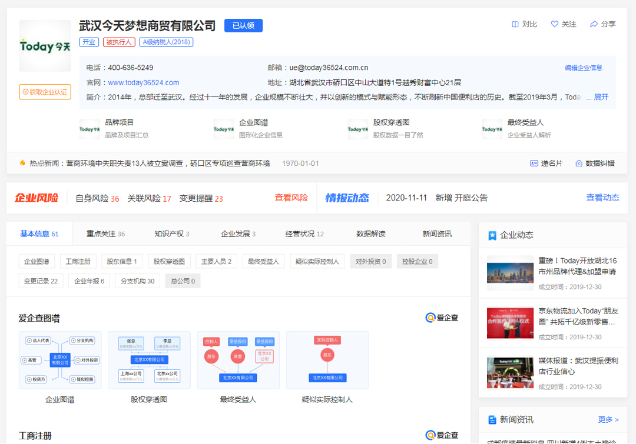The width and height of the screenshot is (636, 444).
Task: Click 编辑企业信息 link
Action: [583, 68]
